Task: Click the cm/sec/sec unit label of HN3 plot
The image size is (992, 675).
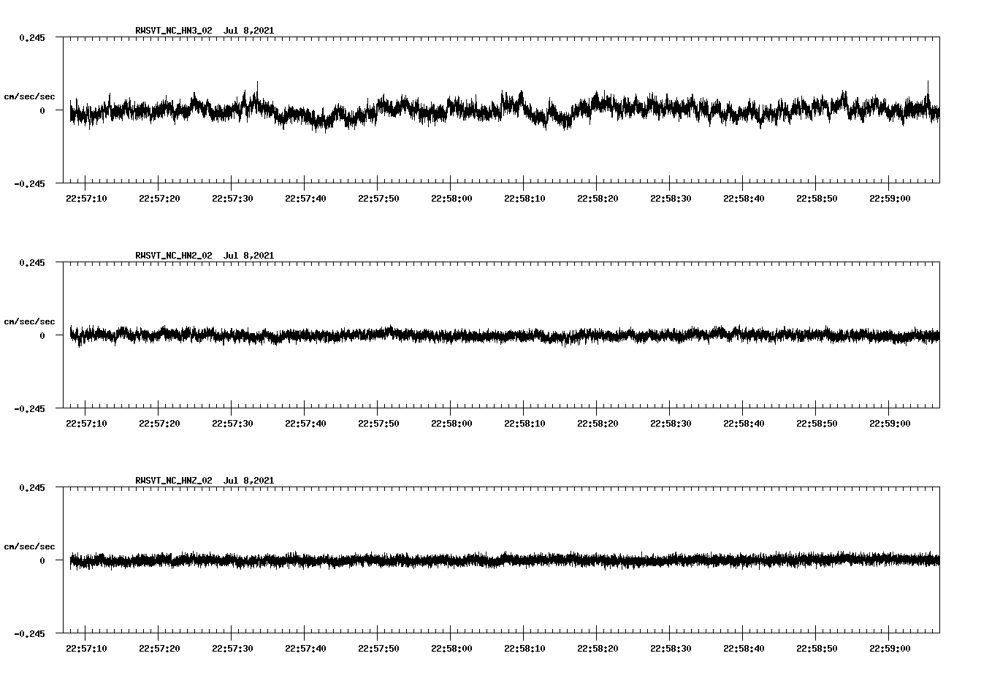Action: tap(29, 96)
